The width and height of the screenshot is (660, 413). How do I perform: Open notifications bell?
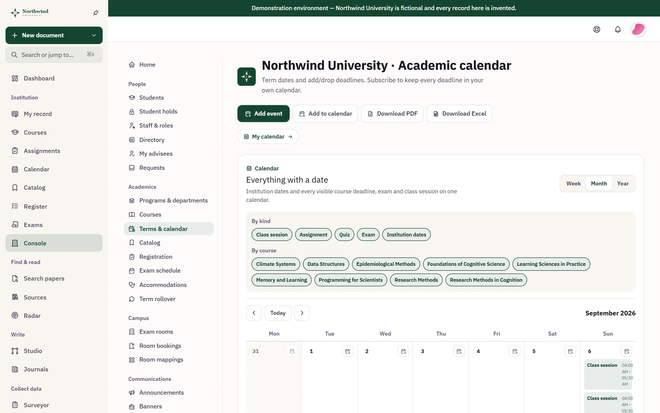[x=618, y=29]
